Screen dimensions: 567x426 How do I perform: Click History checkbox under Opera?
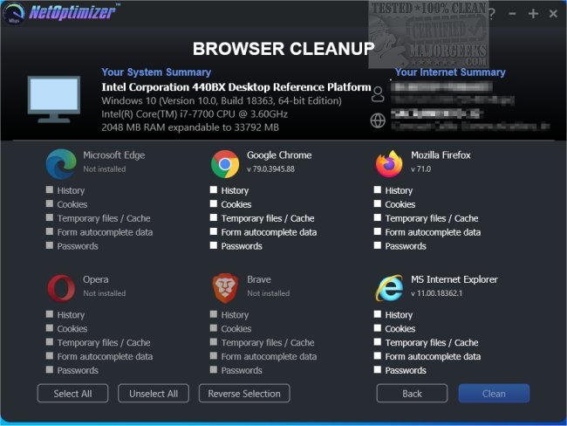(50, 313)
